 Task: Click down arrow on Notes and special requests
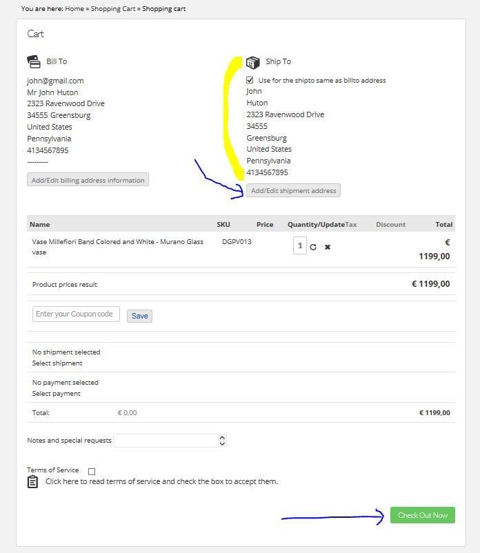click(x=222, y=443)
